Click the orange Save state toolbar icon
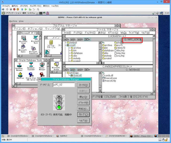This screenshot has height=143, width=171. (18, 9)
